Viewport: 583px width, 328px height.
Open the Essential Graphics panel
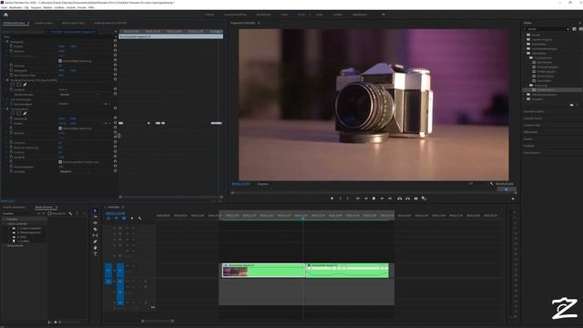coord(534,111)
